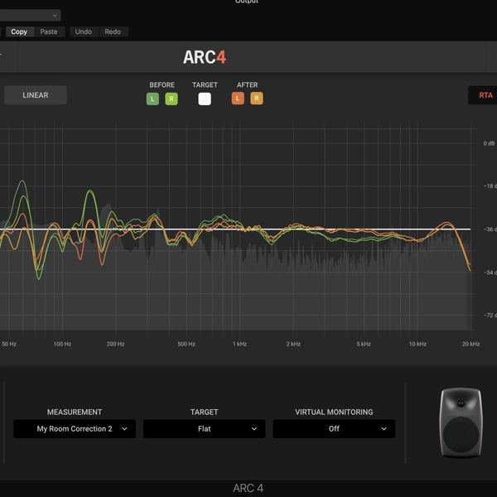Toggle the LINEAR phase button
497x497 pixels.
pyautogui.click(x=36, y=95)
